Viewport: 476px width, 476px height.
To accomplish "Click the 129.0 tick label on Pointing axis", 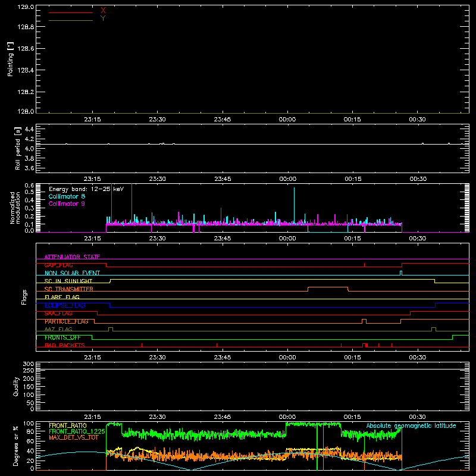I will pyautogui.click(x=26, y=7).
